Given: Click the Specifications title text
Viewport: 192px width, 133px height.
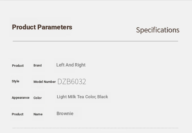Looking at the screenshot, I should [x=158, y=30].
